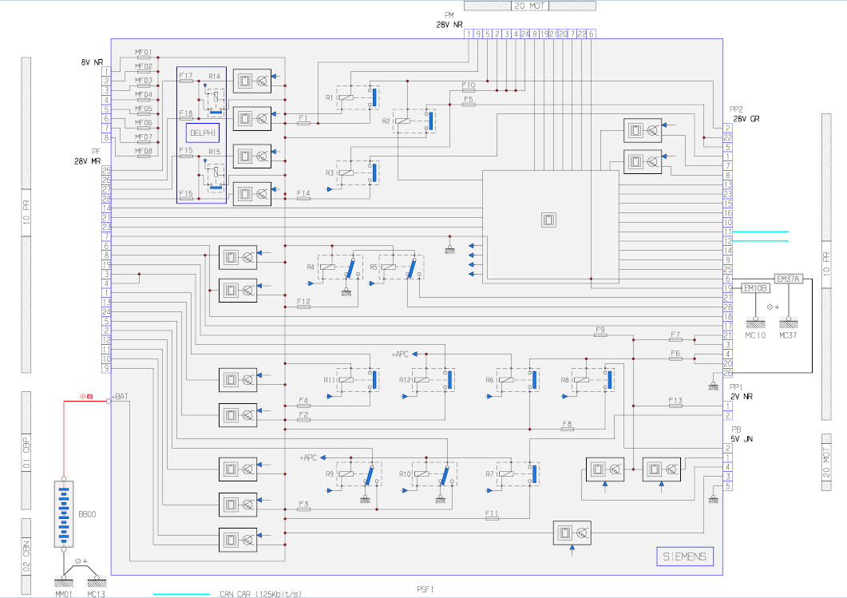Select the MC13 ground symbol
This screenshot has height=598, width=847.
(97, 582)
